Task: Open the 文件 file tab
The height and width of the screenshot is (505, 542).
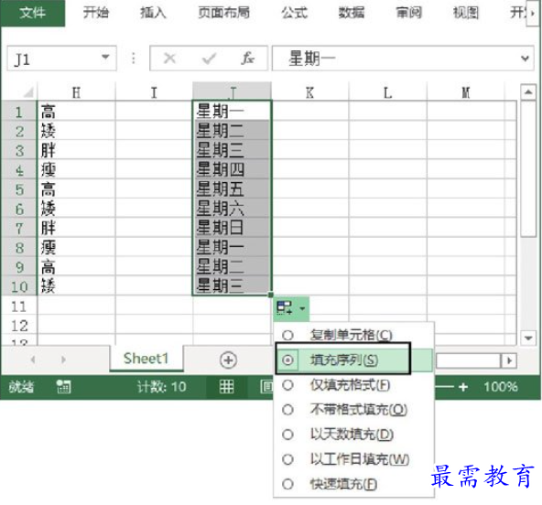Action: 32,13
